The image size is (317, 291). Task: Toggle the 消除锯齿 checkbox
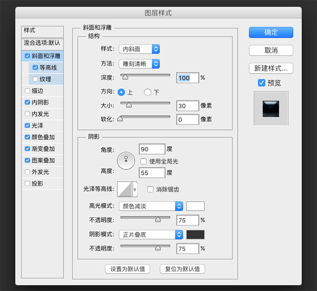click(151, 189)
